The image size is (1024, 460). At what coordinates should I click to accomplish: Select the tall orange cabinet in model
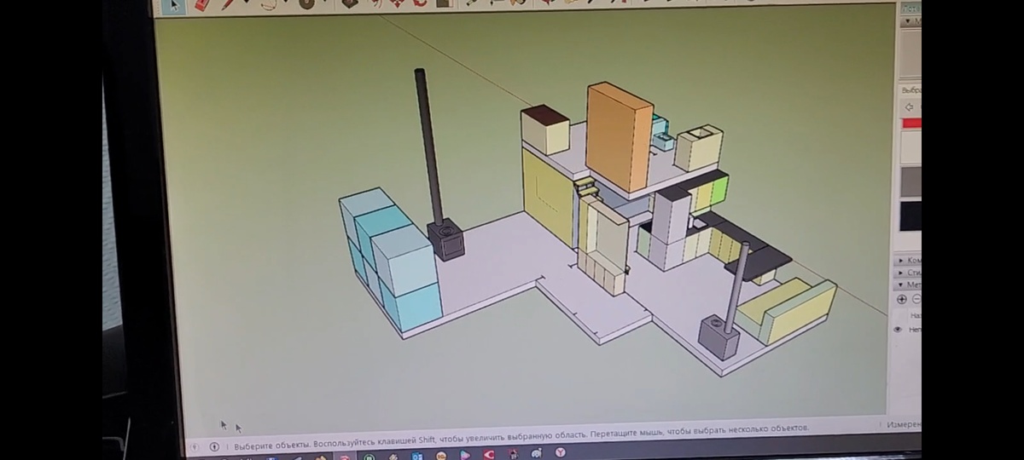point(619,136)
